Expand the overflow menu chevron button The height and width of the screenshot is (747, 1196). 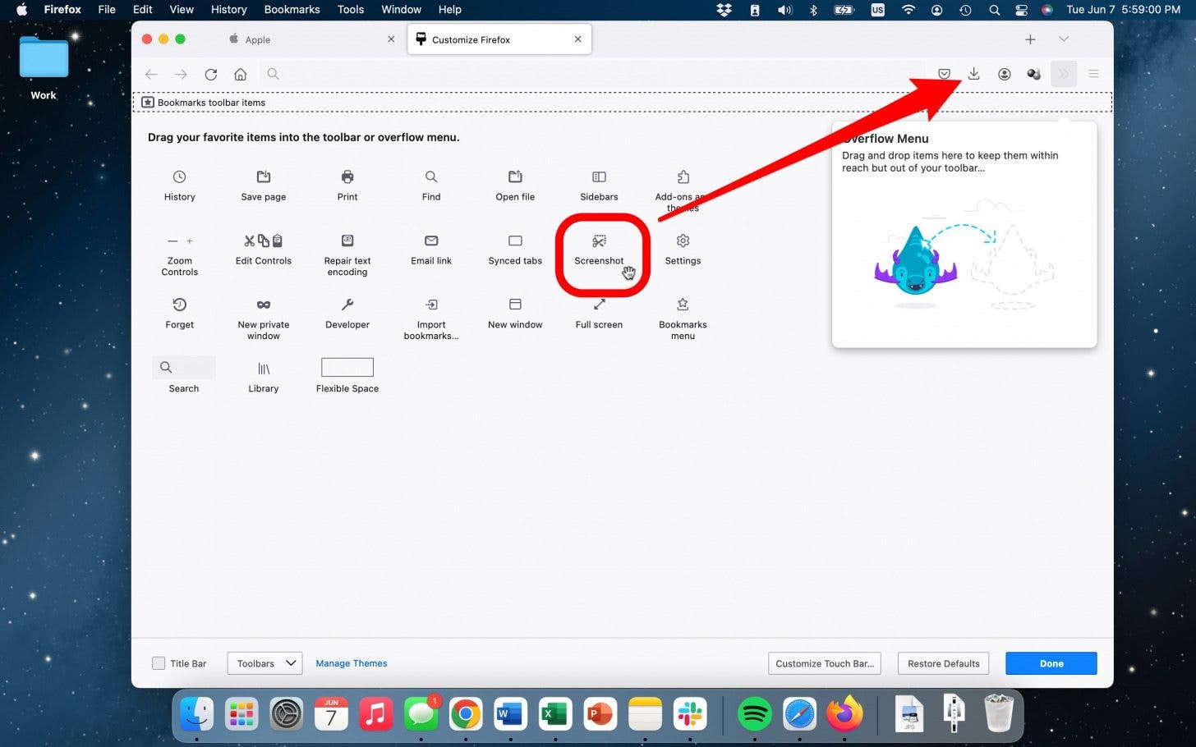(x=1063, y=74)
